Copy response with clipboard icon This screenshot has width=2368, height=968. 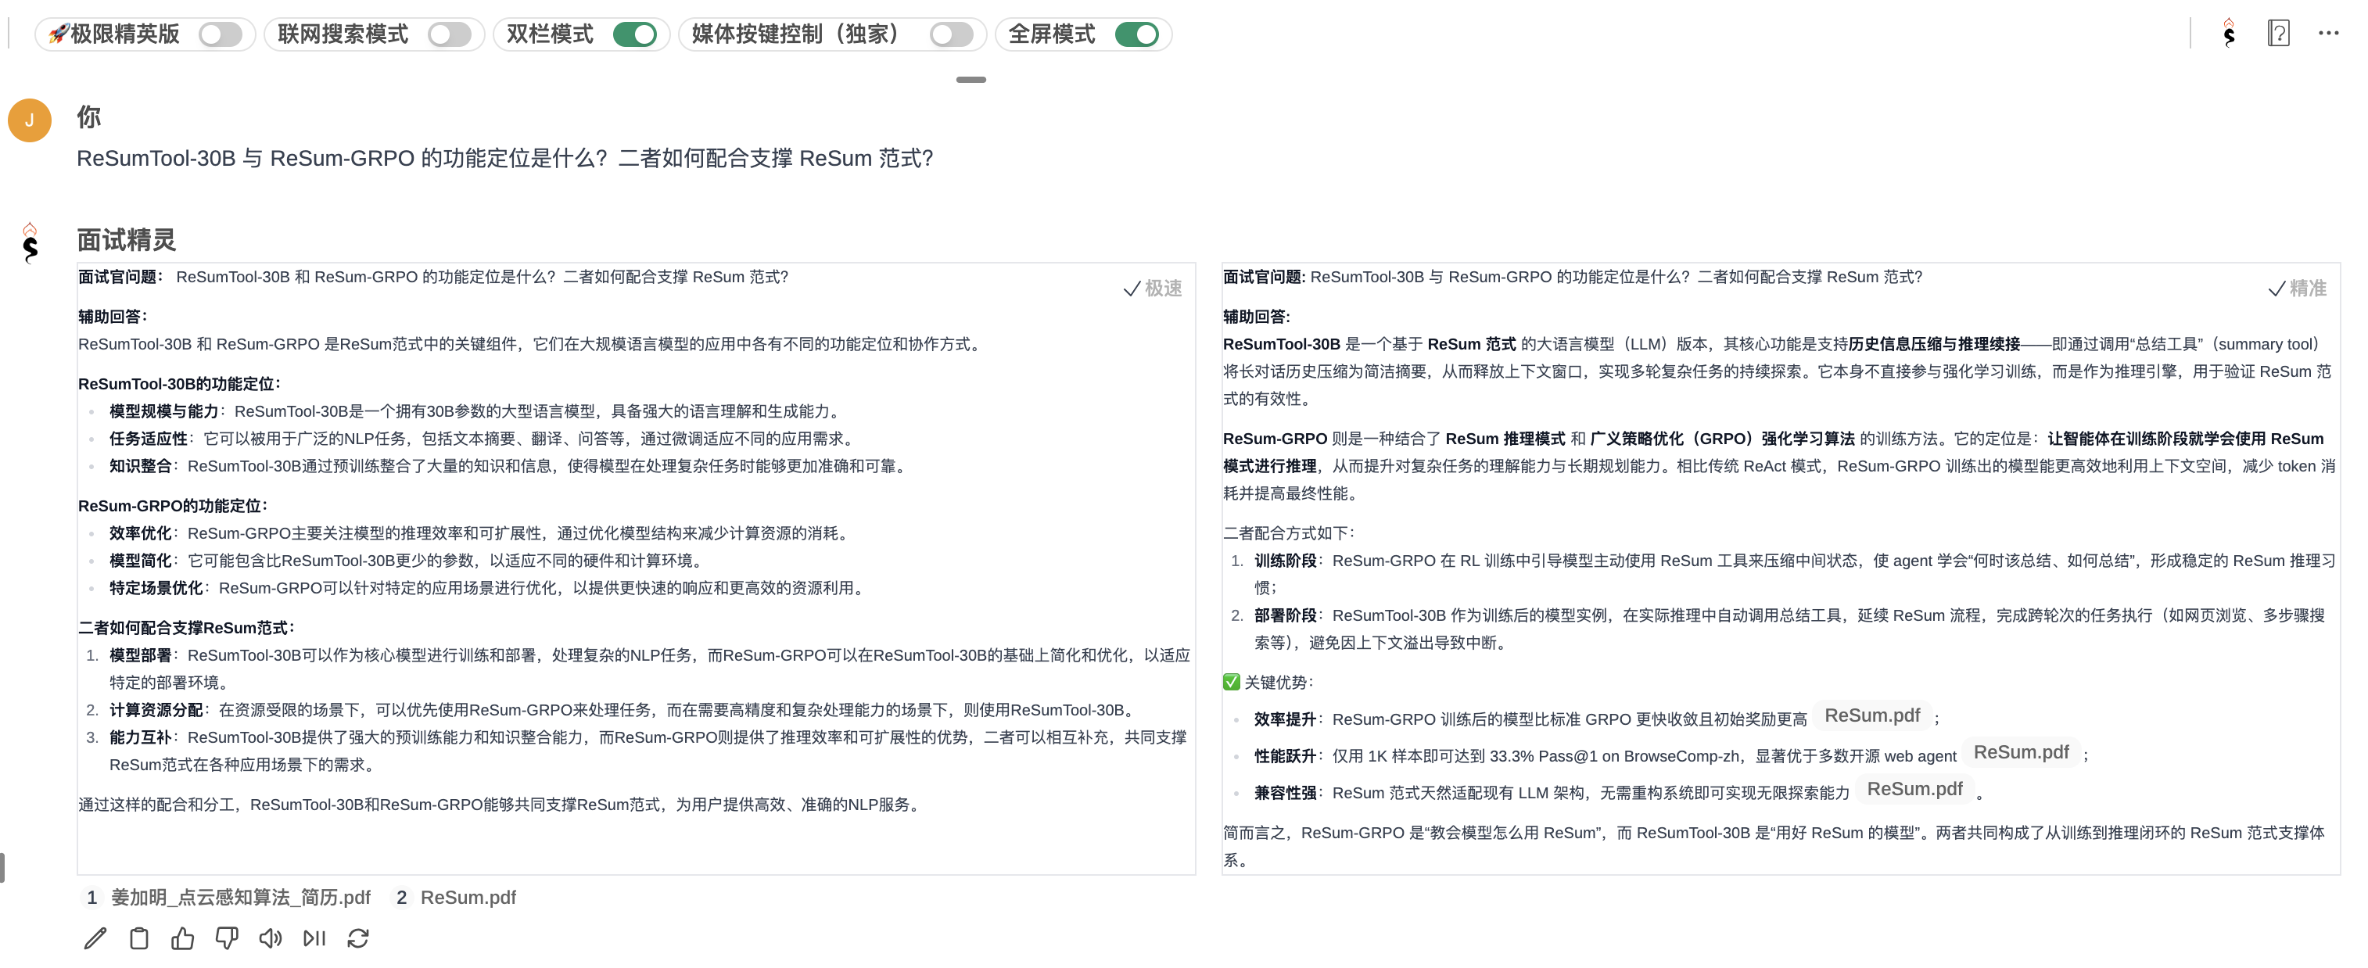coord(138,938)
